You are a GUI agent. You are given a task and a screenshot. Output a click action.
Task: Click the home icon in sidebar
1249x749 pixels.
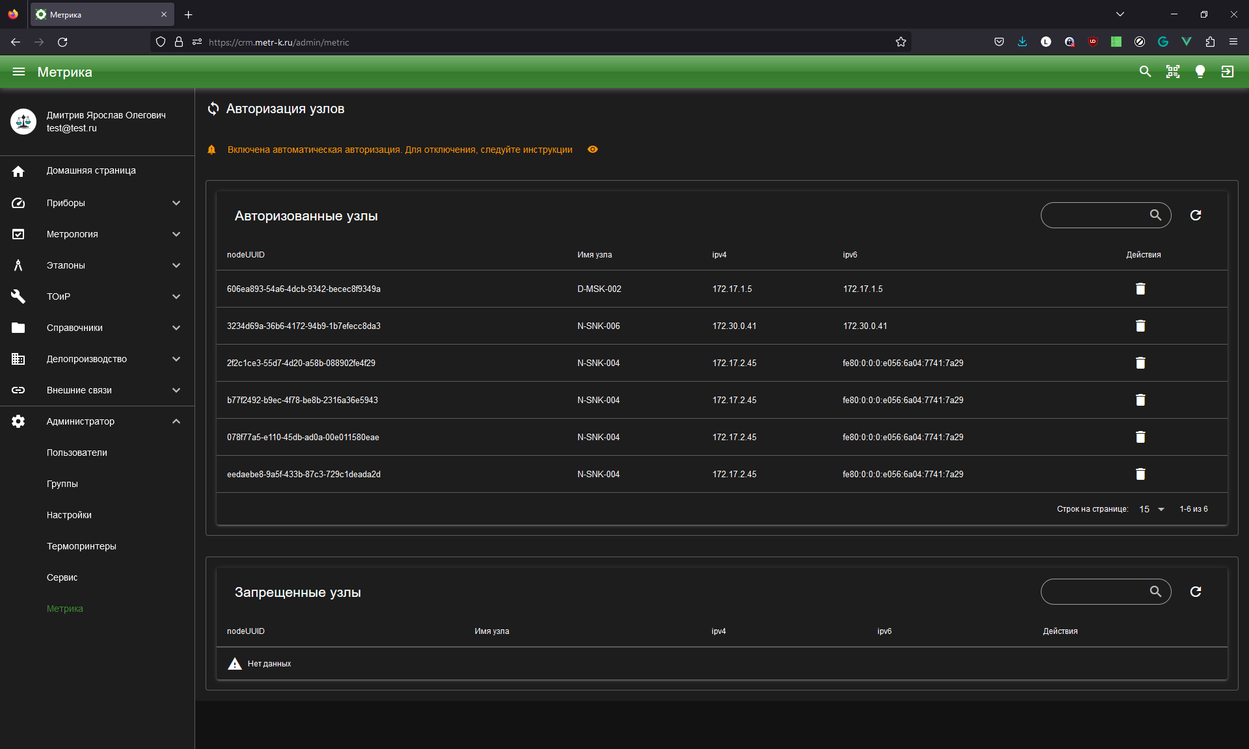18,171
